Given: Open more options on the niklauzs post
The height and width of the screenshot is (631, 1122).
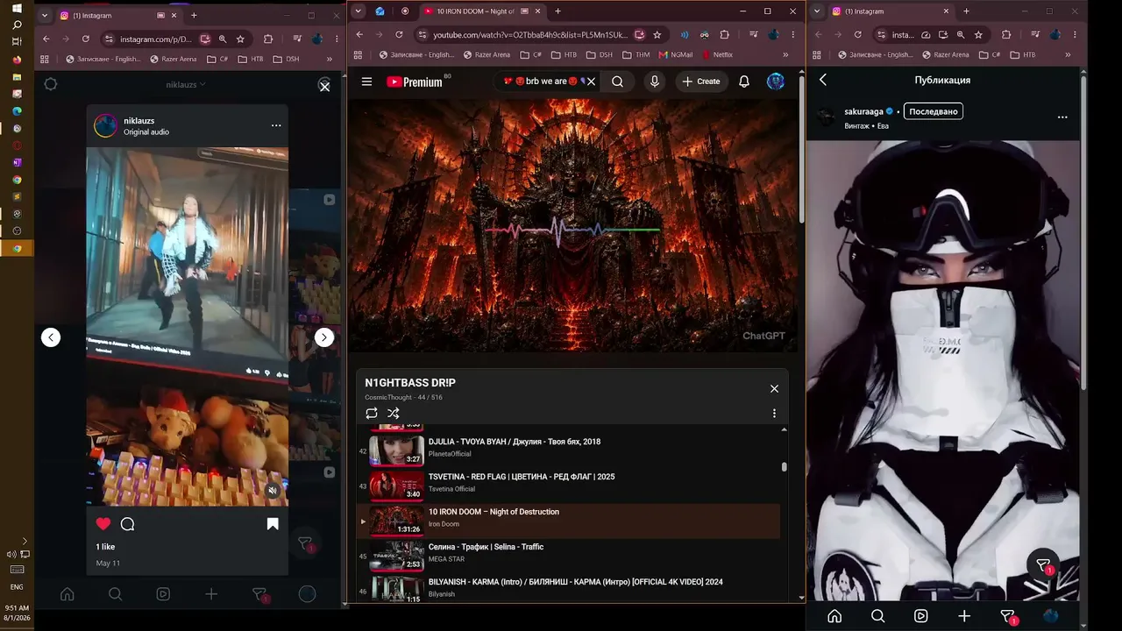Looking at the screenshot, I should [x=276, y=125].
